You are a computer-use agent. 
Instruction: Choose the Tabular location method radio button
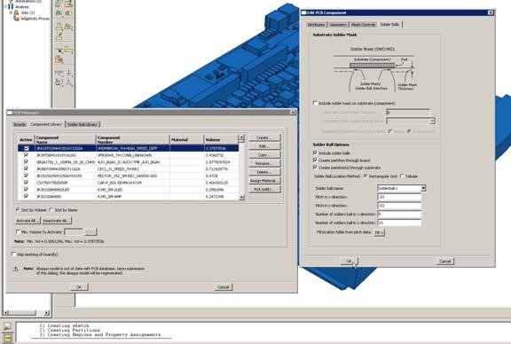pos(402,176)
